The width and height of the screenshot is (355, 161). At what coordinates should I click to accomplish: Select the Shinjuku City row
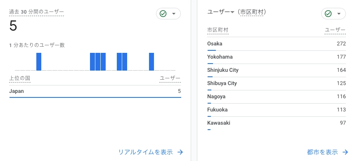coord(277,70)
